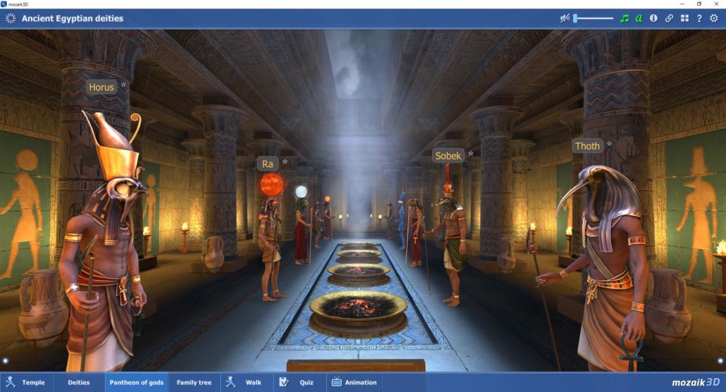Open help with the question mark icon
The height and width of the screenshot is (392, 726).
[x=699, y=18]
